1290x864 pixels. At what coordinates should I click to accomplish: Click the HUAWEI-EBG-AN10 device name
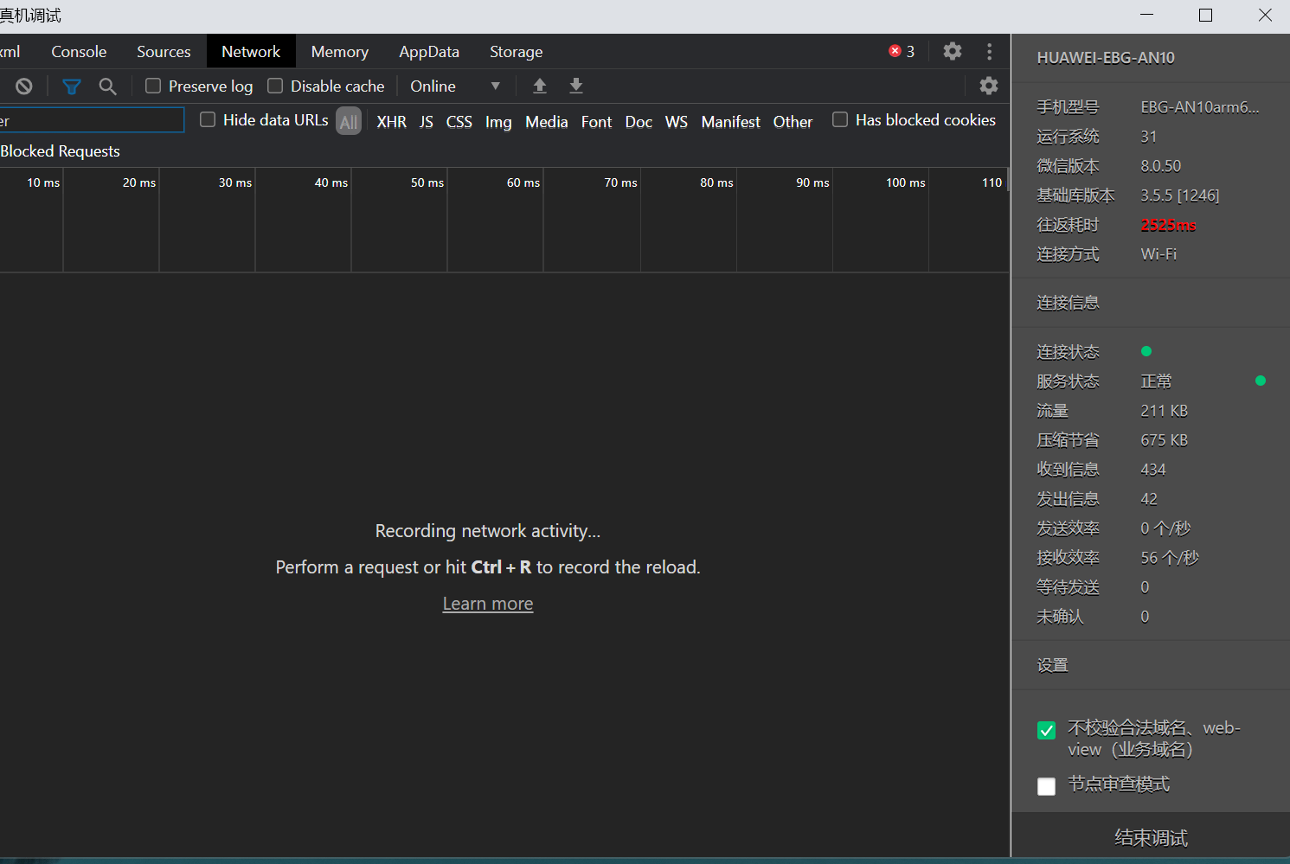point(1106,58)
